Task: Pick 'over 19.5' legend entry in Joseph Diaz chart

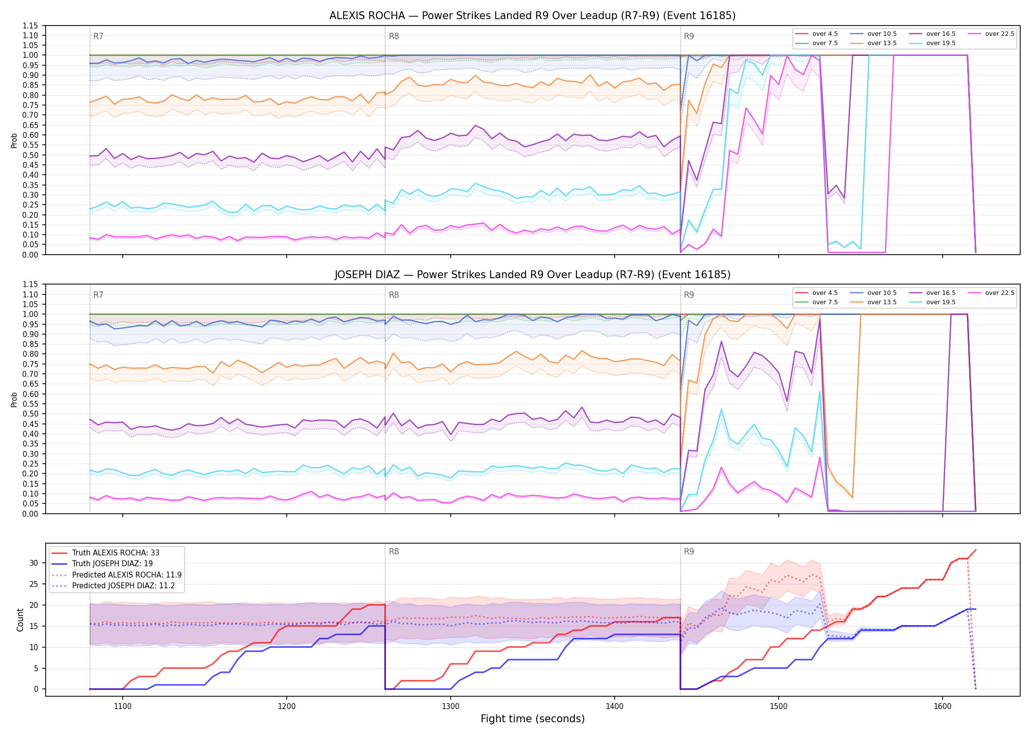Action: (x=932, y=302)
